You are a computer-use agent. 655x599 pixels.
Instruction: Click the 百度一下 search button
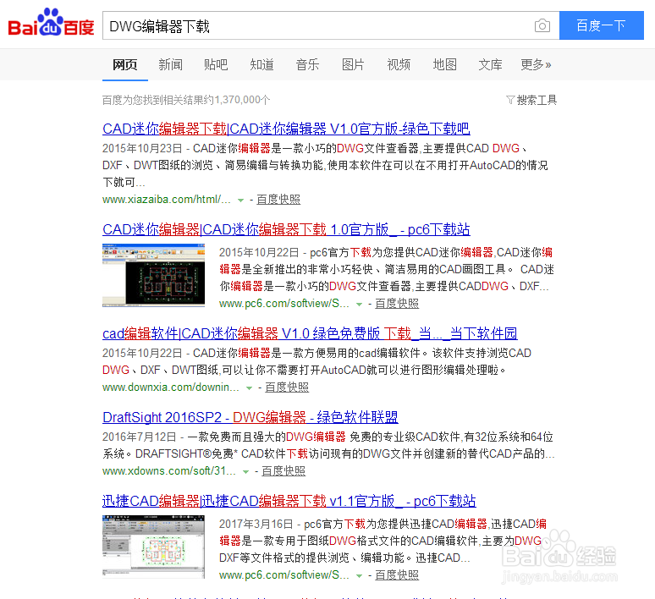(601, 25)
